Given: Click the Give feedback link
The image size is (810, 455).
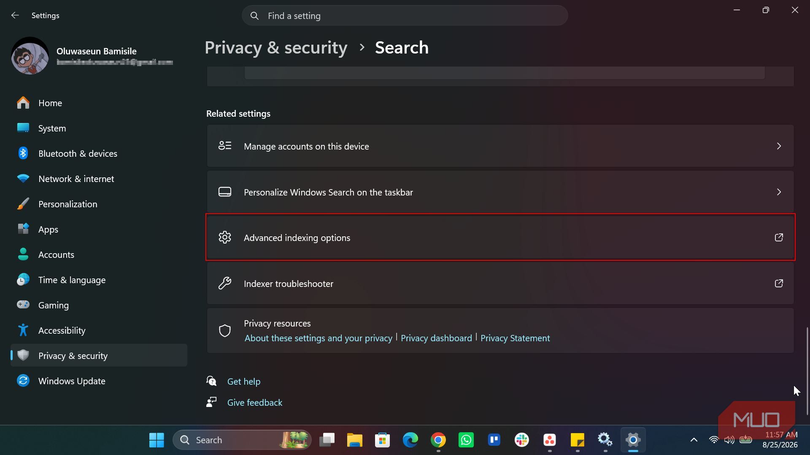Looking at the screenshot, I should pyautogui.click(x=255, y=403).
